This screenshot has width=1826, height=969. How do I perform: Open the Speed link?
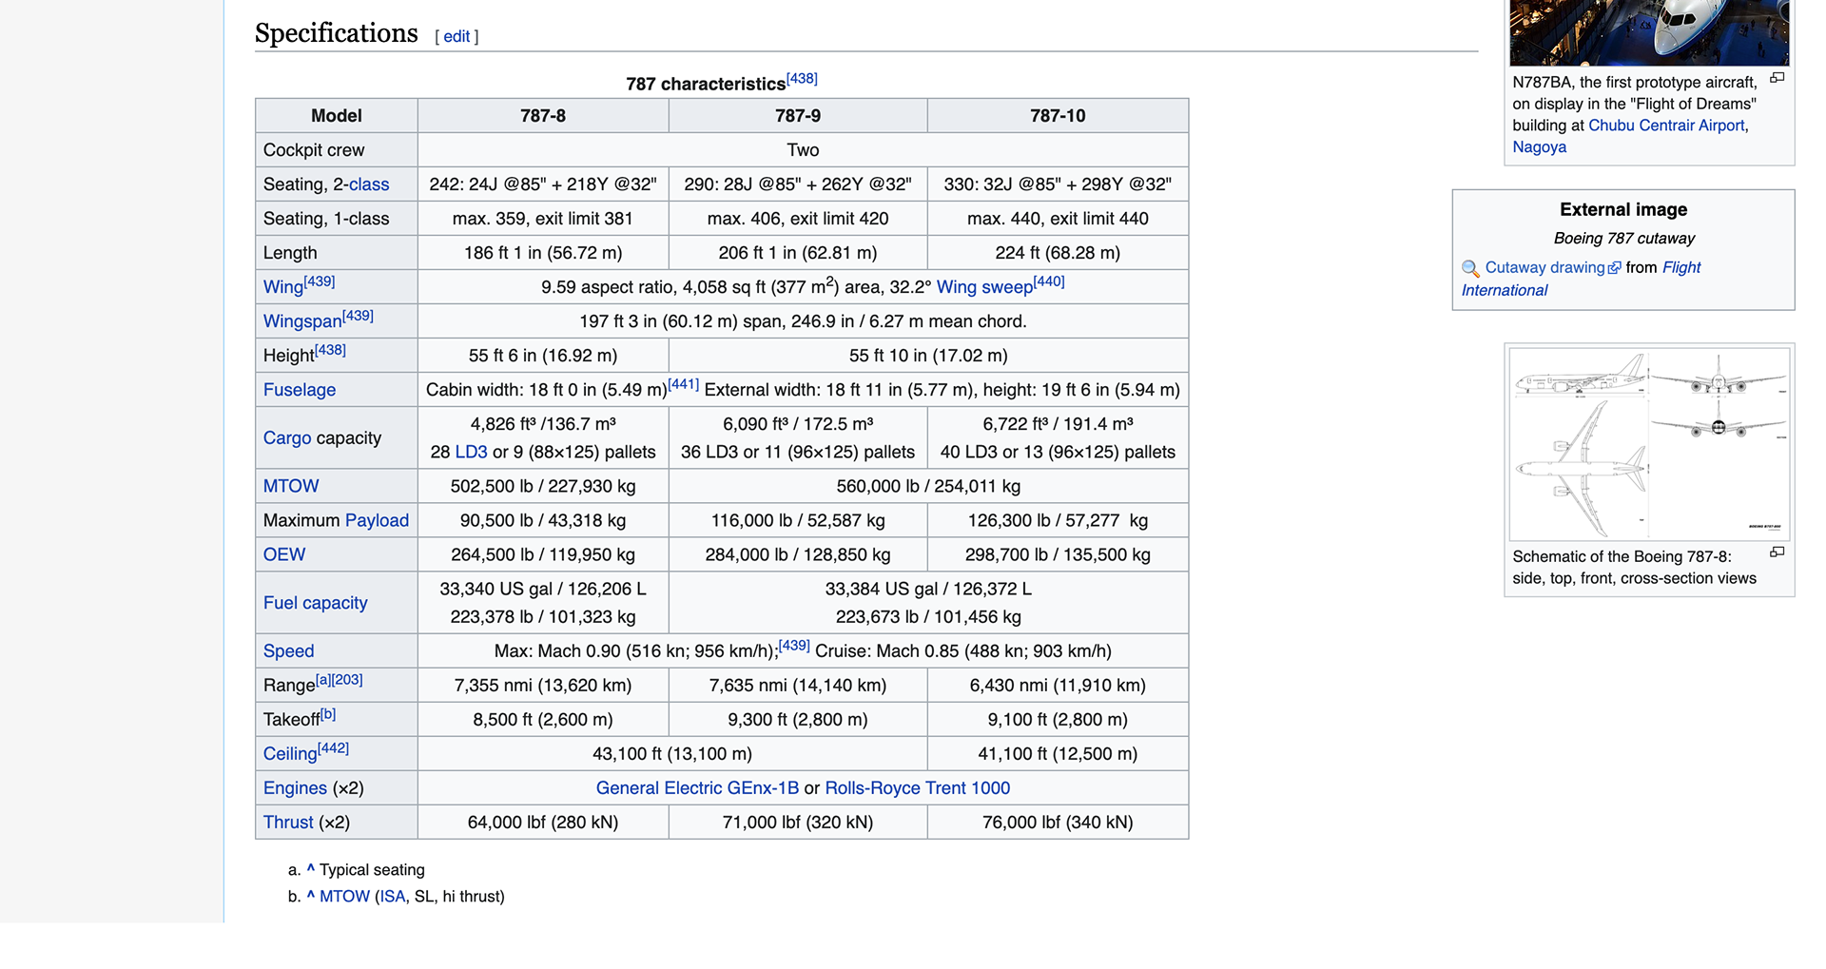(x=288, y=651)
